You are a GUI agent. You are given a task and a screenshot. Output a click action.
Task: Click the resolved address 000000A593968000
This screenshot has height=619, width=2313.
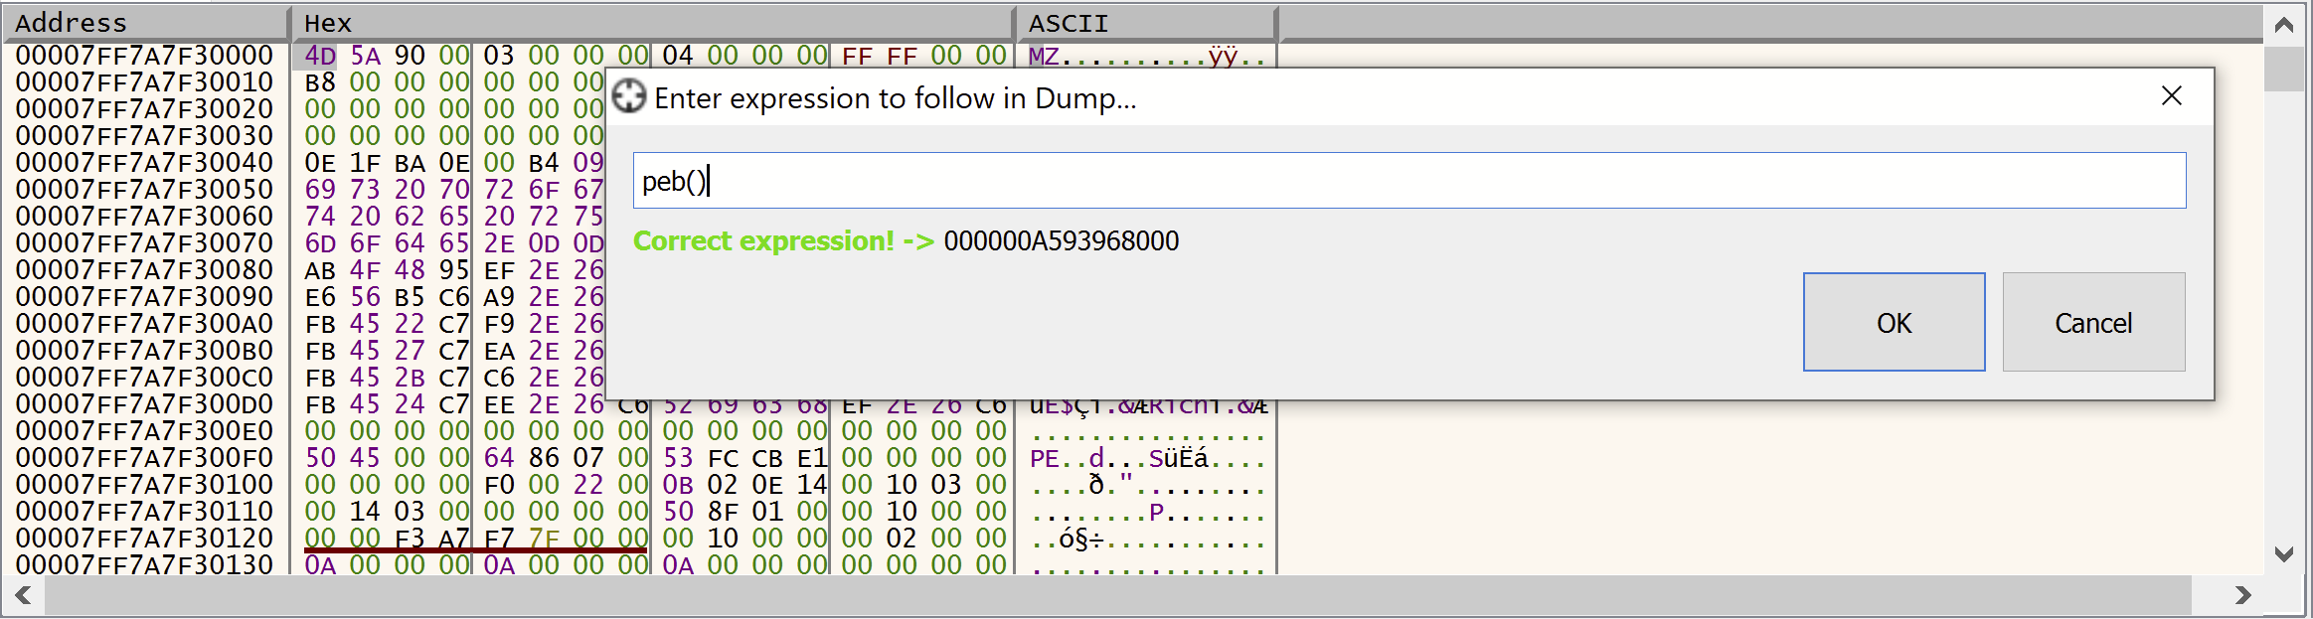pyautogui.click(x=1061, y=241)
